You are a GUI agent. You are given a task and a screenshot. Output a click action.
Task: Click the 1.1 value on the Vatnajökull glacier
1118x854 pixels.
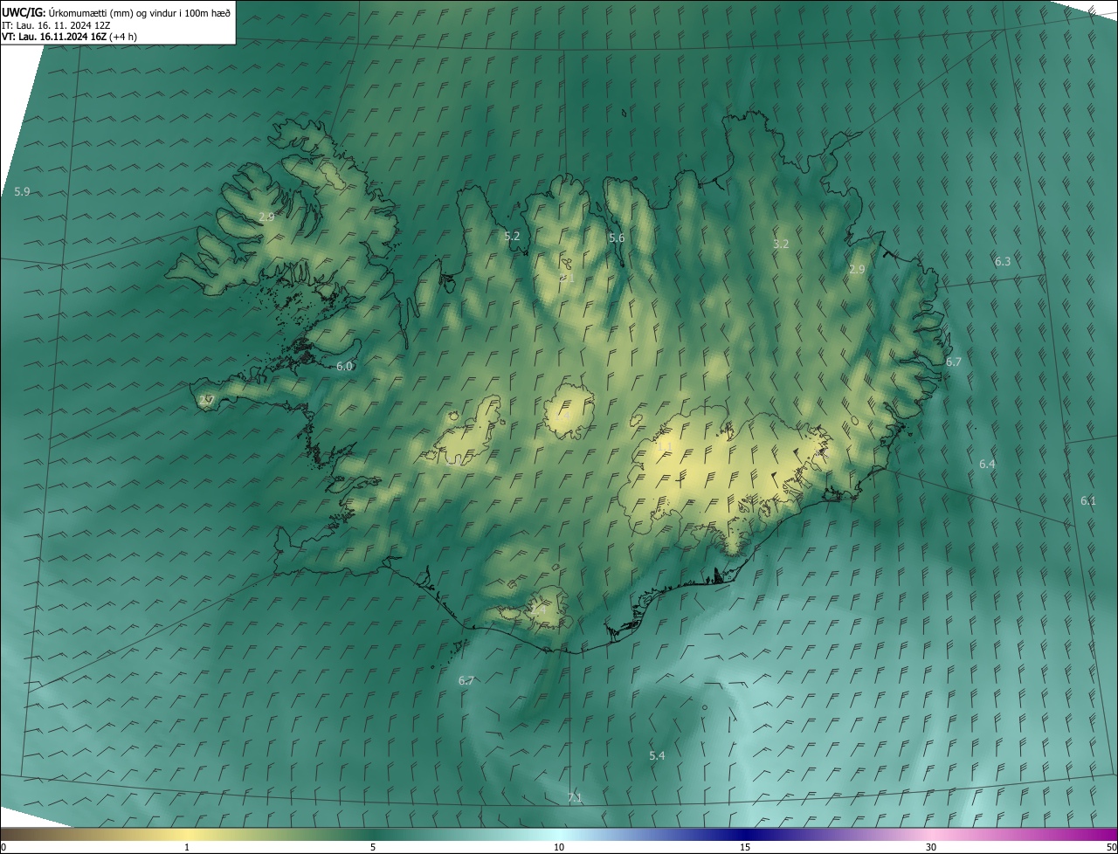[x=665, y=446]
